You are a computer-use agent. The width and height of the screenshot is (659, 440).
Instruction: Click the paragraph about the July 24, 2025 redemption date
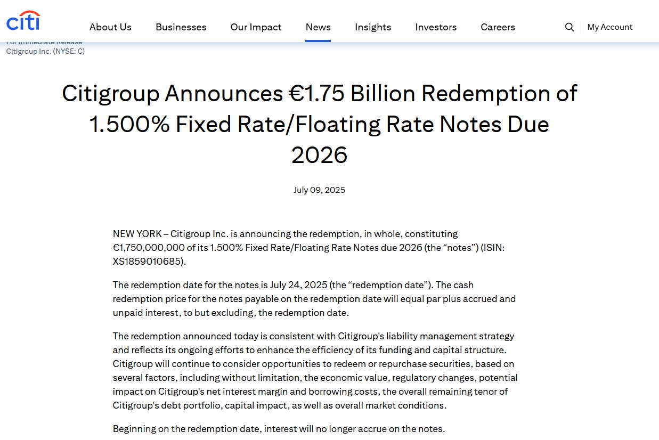(x=314, y=299)
